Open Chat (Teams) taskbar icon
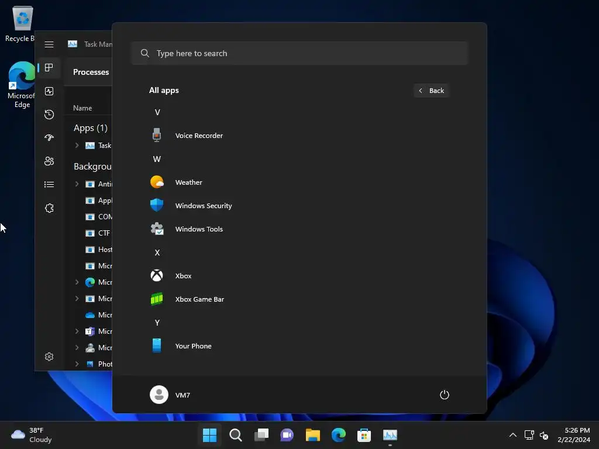This screenshot has height=449, width=599. 287,435
